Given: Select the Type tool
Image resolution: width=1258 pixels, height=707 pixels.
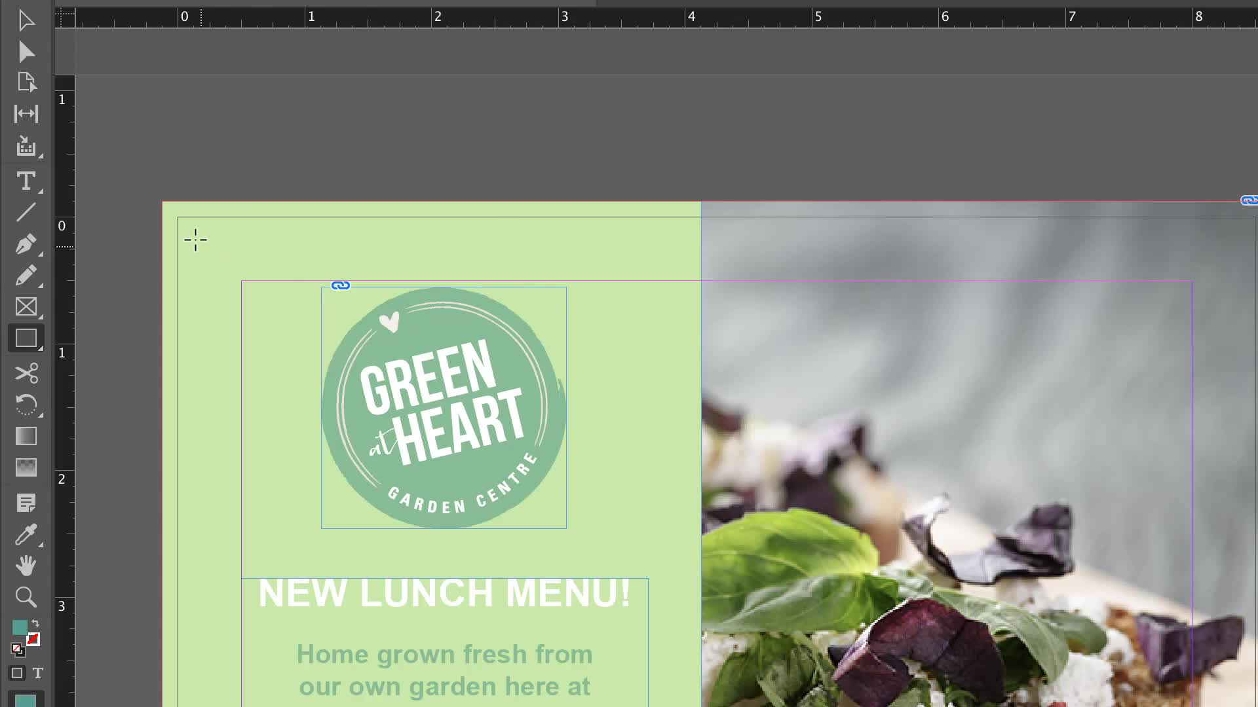Looking at the screenshot, I should (x=26, y=181).
